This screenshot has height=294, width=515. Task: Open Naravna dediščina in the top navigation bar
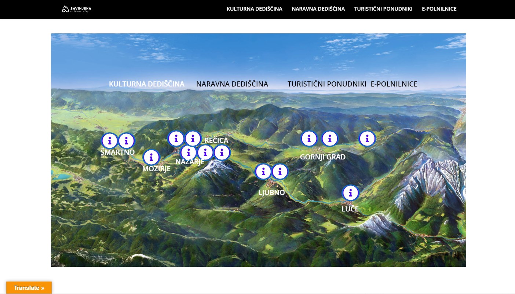point(318,9)
